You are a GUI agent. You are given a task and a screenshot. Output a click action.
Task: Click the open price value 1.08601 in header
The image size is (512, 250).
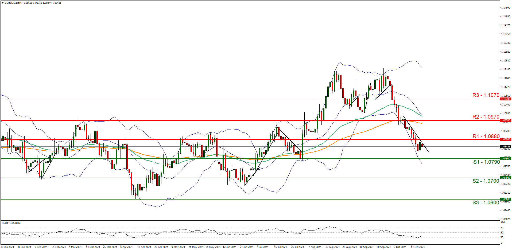[x=28, y=3]
